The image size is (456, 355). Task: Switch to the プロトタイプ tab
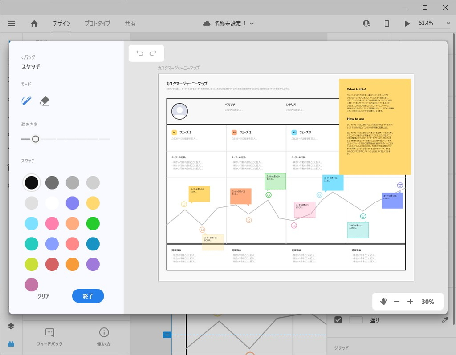[x=98, y=24]
